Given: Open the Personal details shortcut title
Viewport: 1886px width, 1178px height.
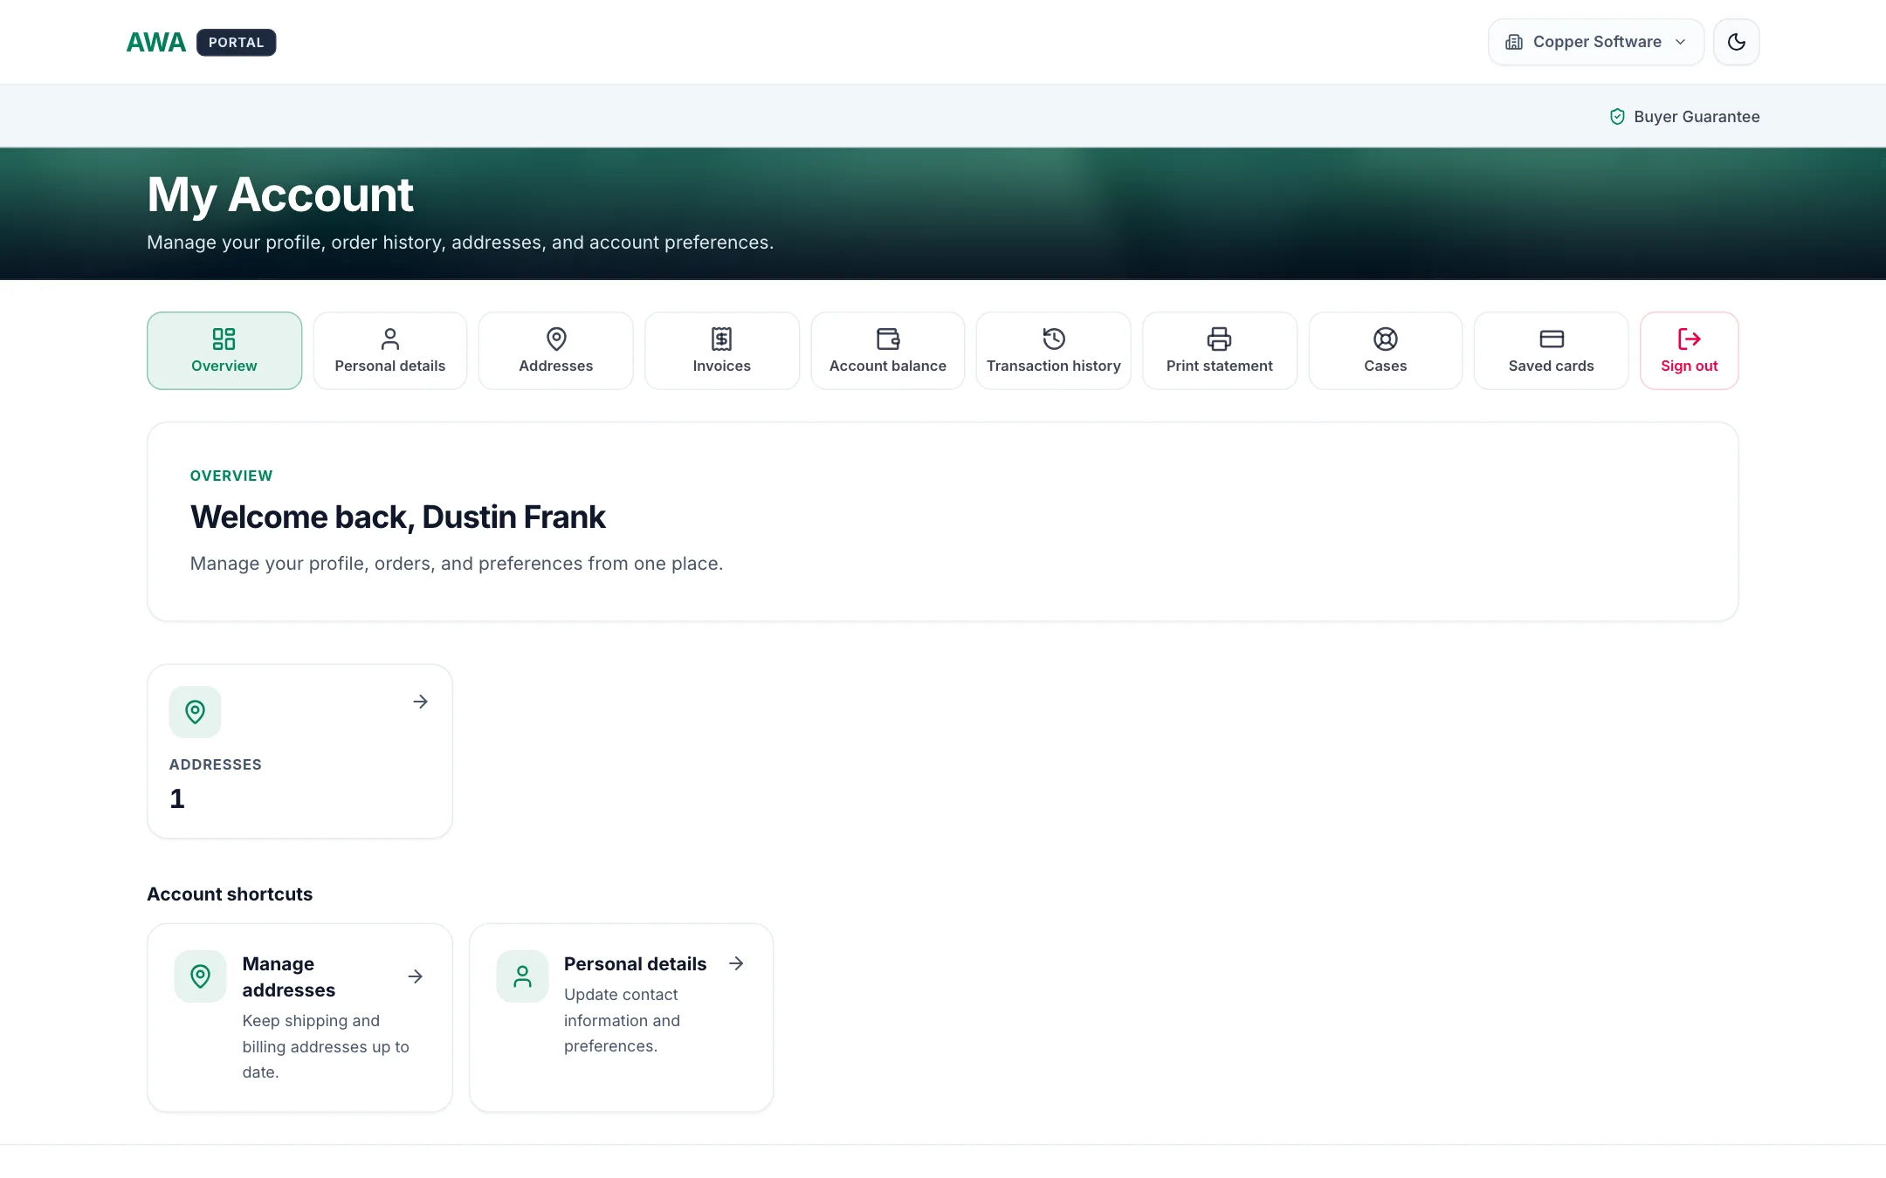Looking at the screenshot, I should pos(635,963).
